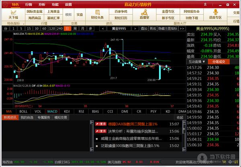The image size is (241, 167).
Task: Switch chart to 5 minute period
Action: [x=21, y=28]
